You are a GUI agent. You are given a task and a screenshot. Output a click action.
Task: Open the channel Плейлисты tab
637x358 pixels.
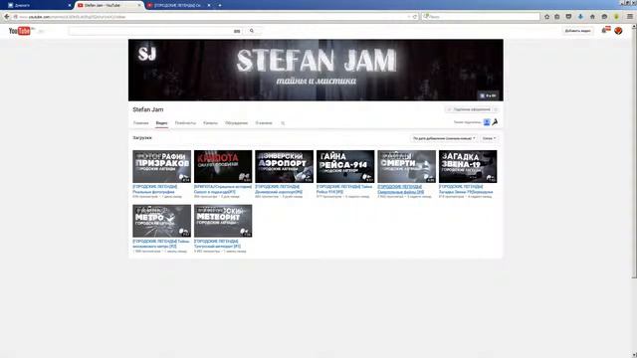coord(185,123)
